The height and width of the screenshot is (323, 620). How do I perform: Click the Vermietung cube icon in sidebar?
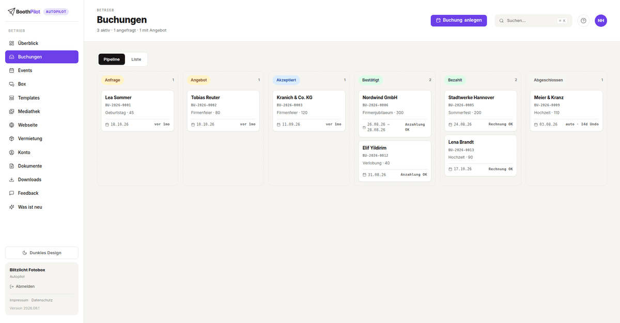pos(12,139)
